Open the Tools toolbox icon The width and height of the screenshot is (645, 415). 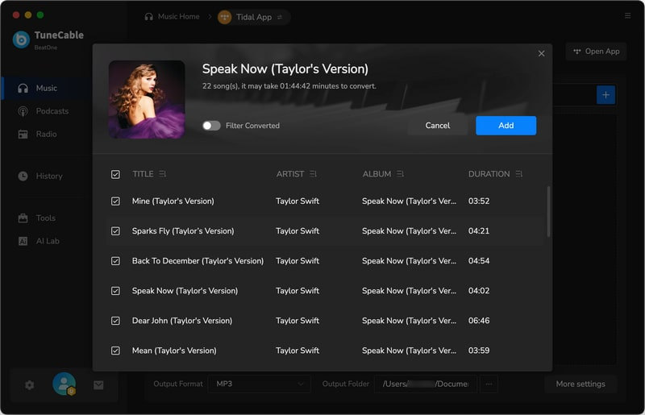[23, 218]
